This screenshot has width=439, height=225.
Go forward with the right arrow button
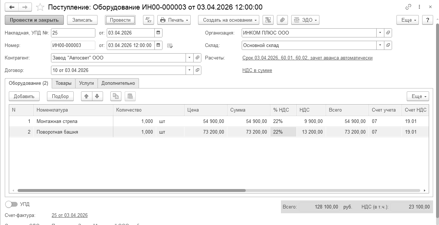pos(25,7)
